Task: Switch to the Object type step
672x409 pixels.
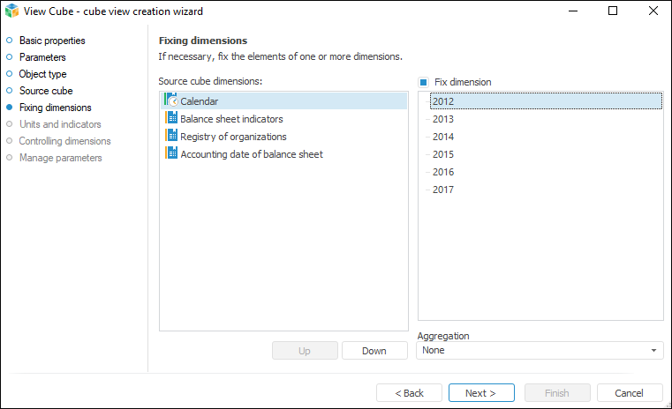Action: coord(42,74)
